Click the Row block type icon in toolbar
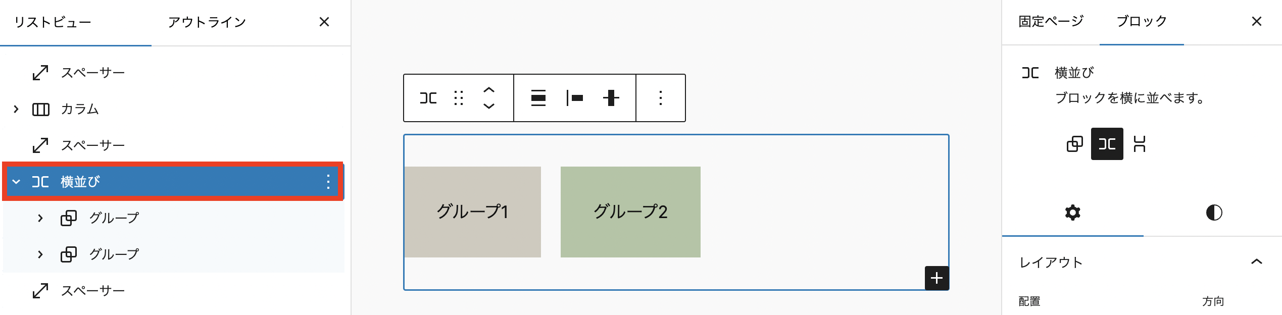The image size is (1282, 315). click(428, 98)
